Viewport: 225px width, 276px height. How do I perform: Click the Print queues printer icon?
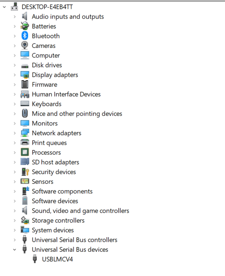pyautogui.click(x=25, y=143)
